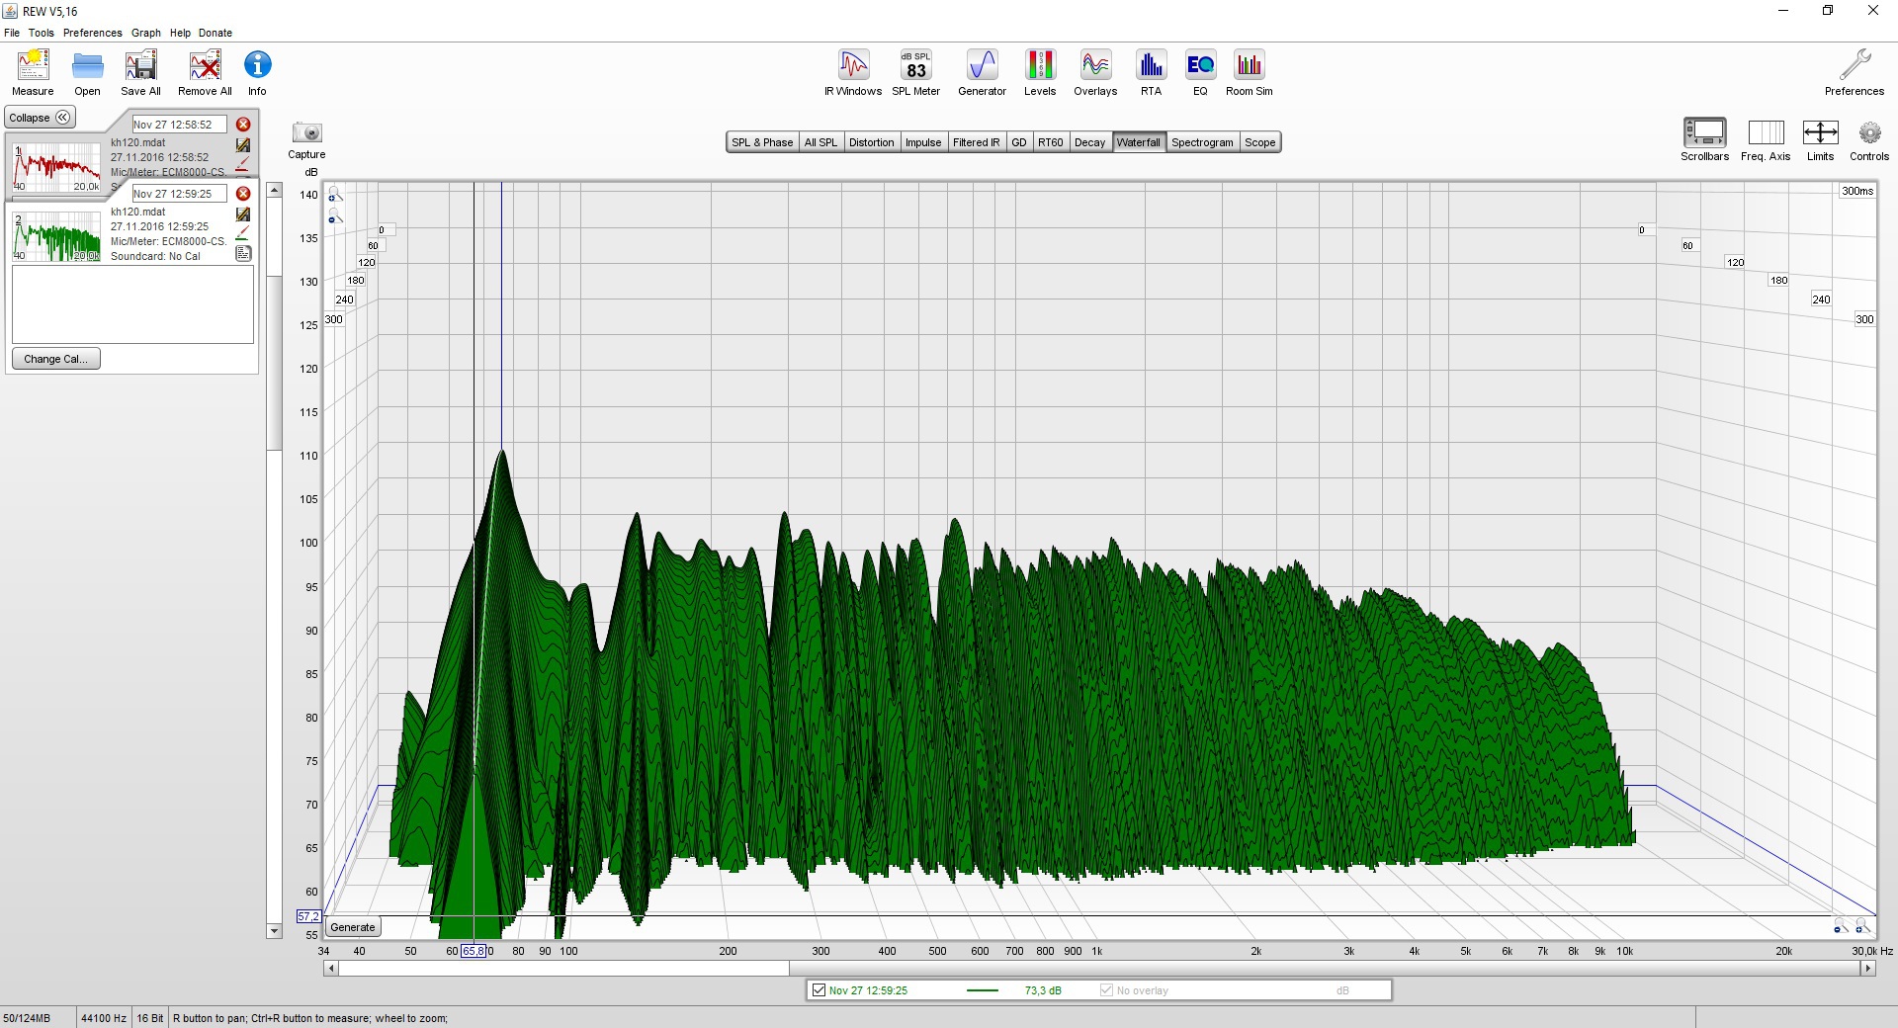Viewport: 1898px width, 1028px height.
Task: Switch to Scope graph
Action: coord(1260,142)
